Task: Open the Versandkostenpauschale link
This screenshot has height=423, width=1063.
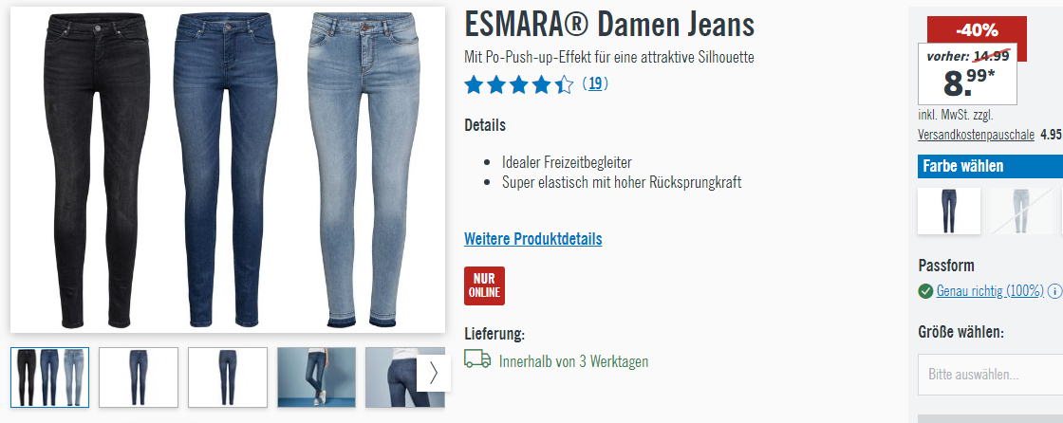Action: pos(976,135)
